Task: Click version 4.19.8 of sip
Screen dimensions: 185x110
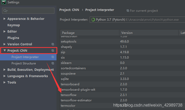Action: tap(124, 52)
